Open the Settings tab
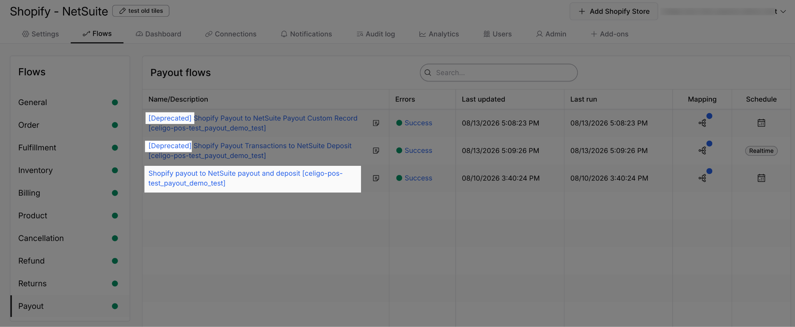This screenshot has width=795, height=327. tap(40, 34)
